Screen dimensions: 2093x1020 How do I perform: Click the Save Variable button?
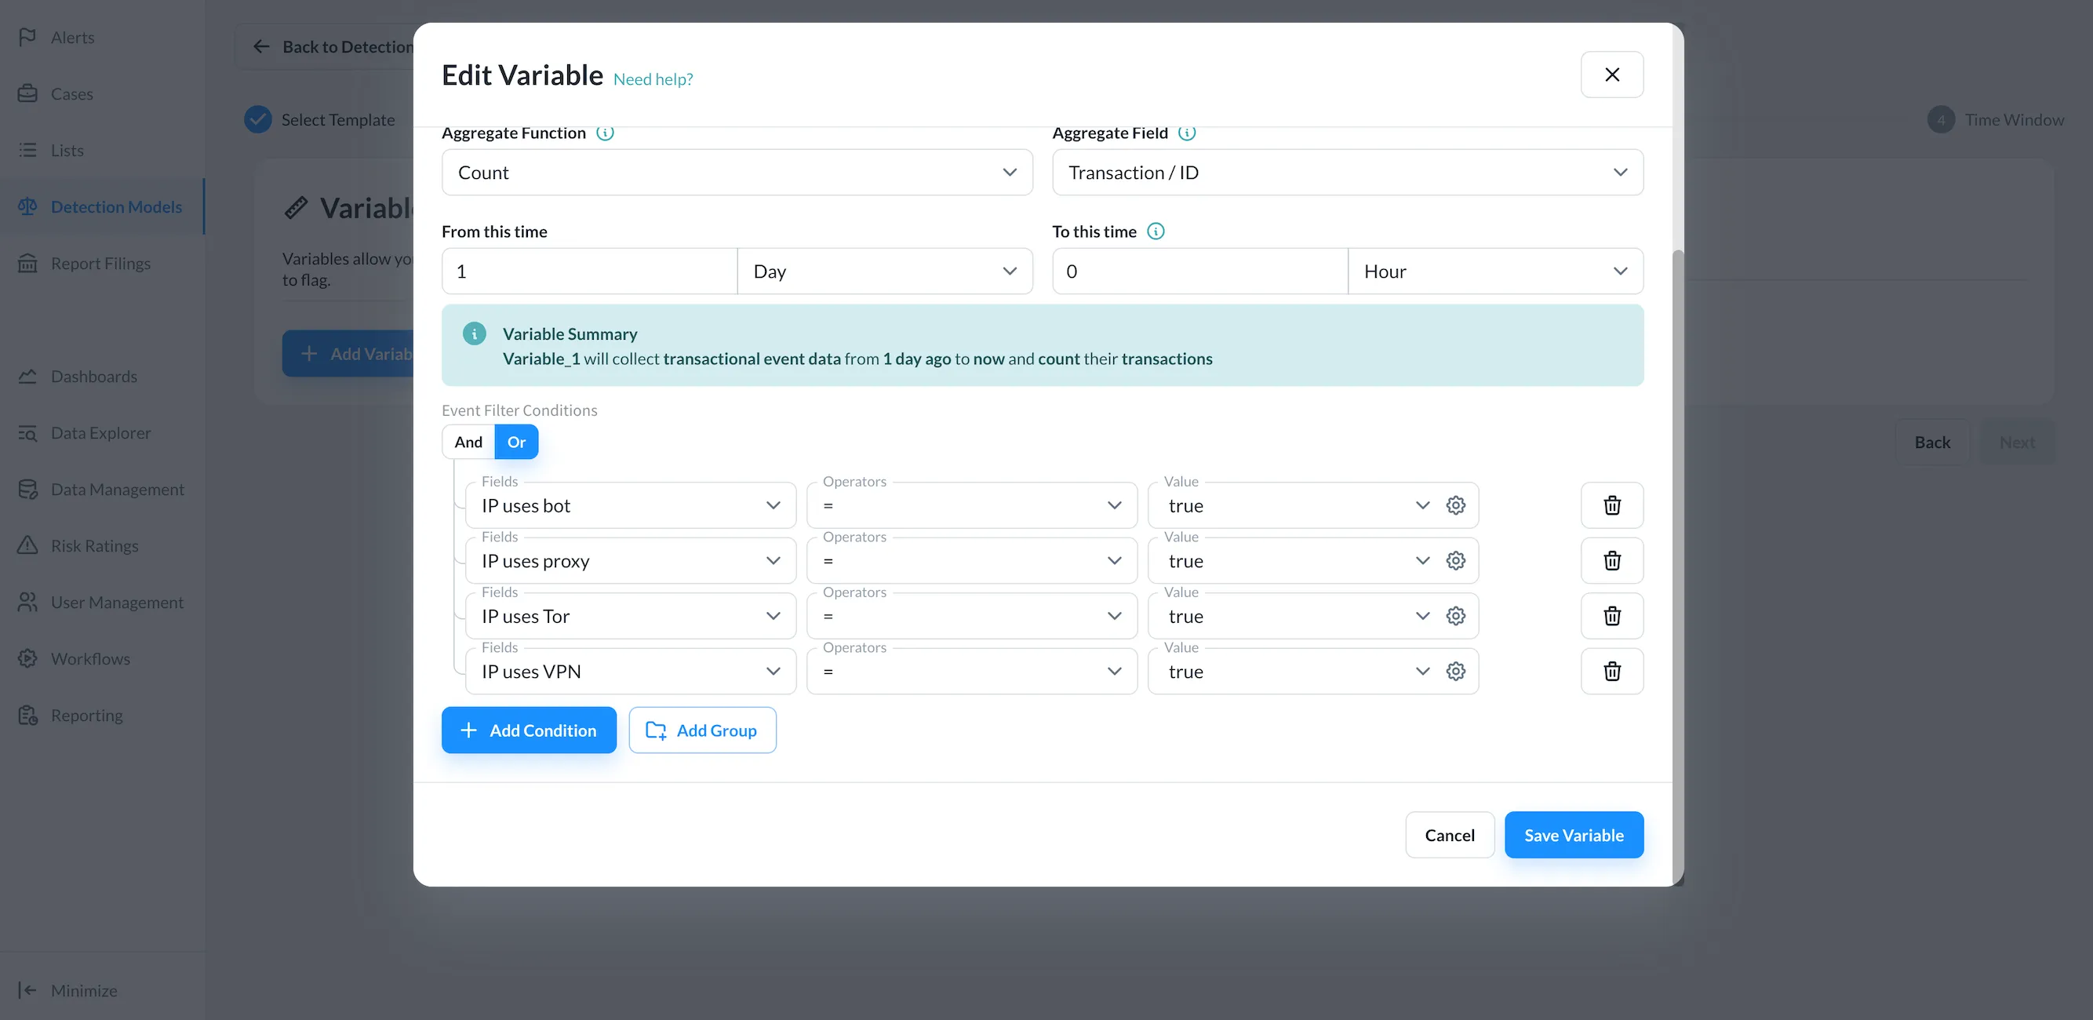point(1573,835)
